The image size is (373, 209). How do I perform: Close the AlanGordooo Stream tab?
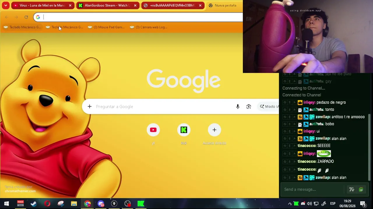tap(135, 5)
